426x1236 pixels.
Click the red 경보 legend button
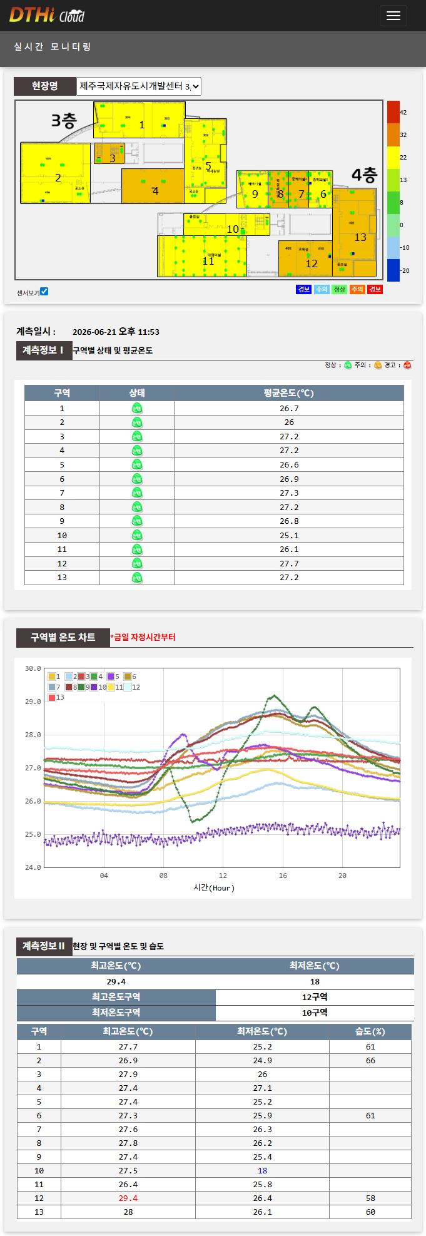coord(375,289)
